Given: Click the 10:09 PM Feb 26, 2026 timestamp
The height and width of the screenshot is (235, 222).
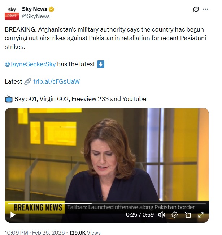Looking at the screenshot, I should tap(35, 232).
